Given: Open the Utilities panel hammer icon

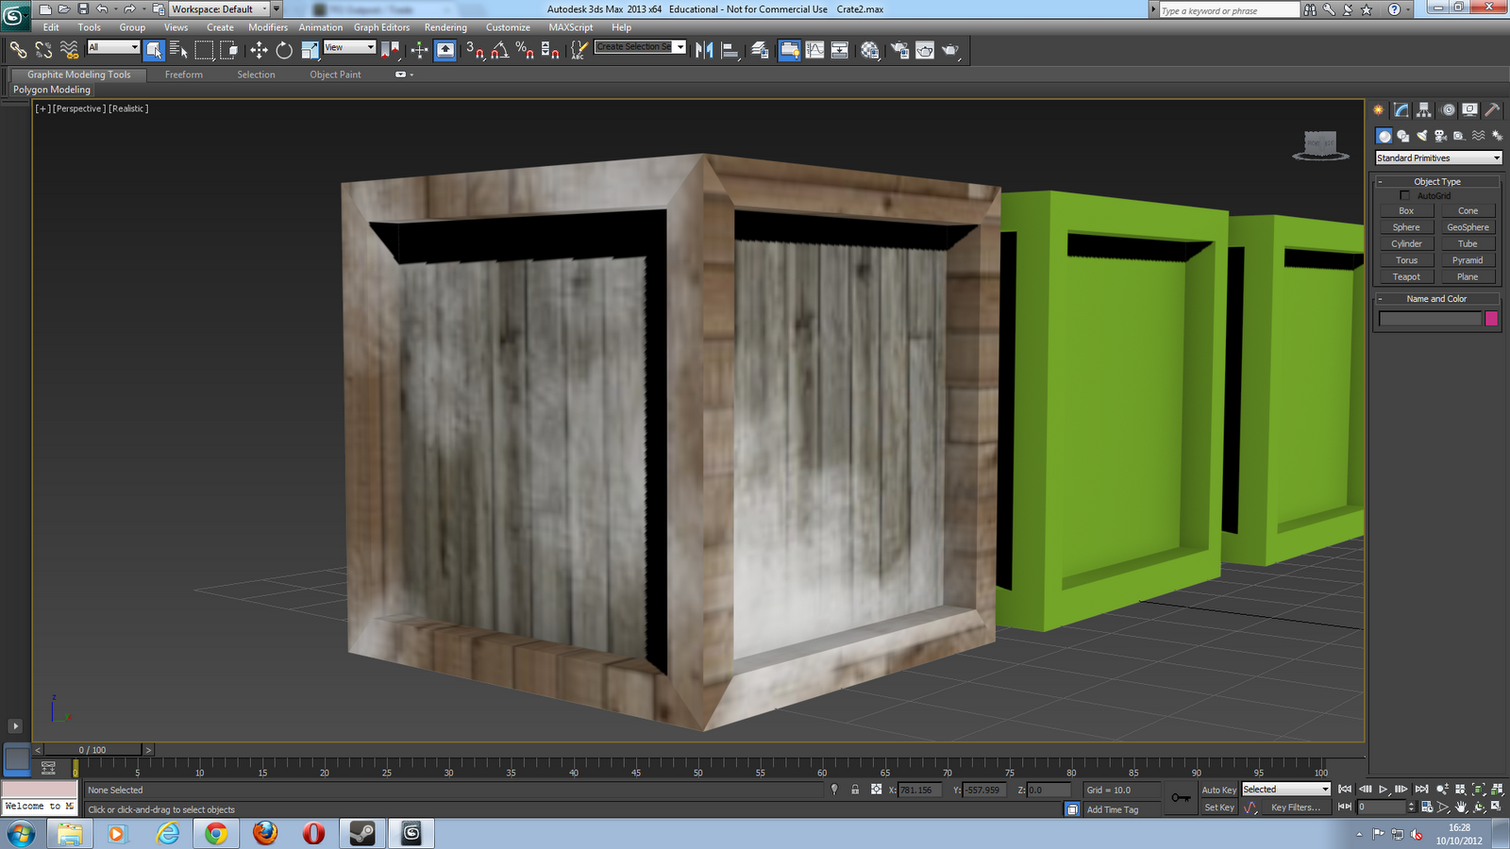Looking at the screenshot, I should (1492, 110).
